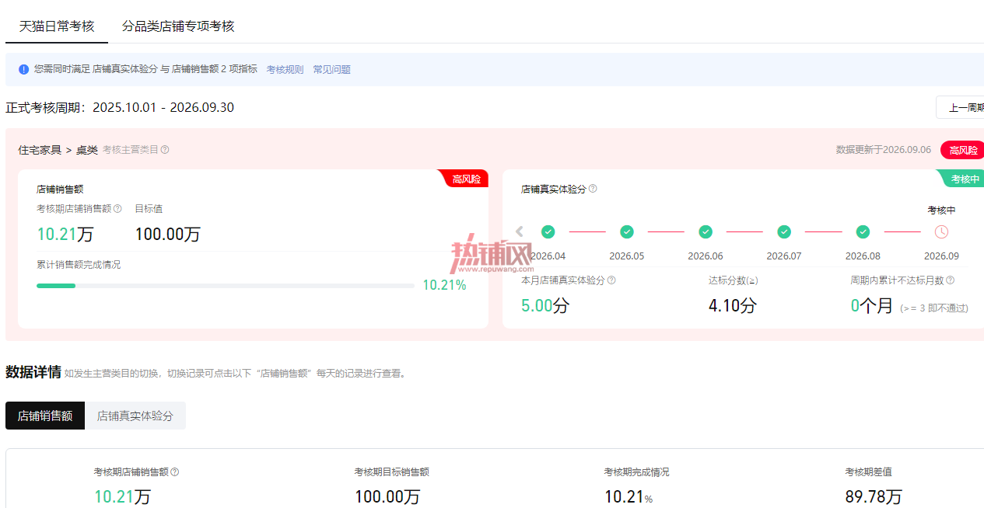
Task: Click help icon beside 考核期店铺销售额 in data details
Action: coord(175,471)
